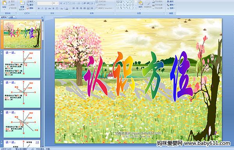The width and height of the screenshot is (234, 150).
Task: Click the Paste clipboard icon
Action: pyautogui.click(x=4, y=3)
